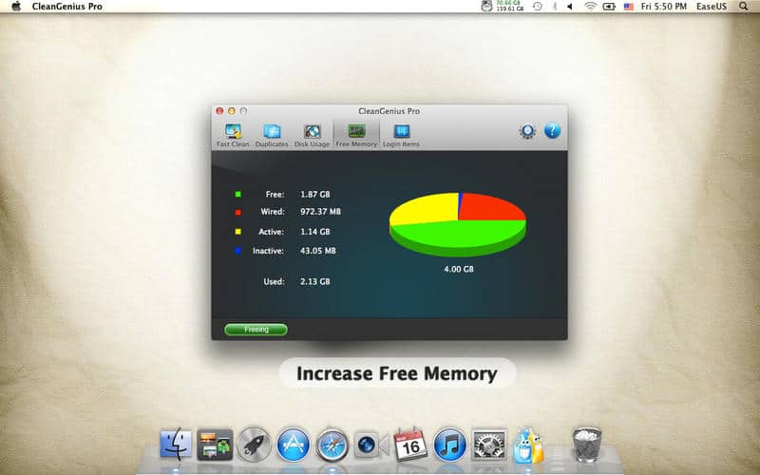This screenshot has width=760, height=475.
Task: Open the Disk Usage tool
Action: click(x=312, y=135)
